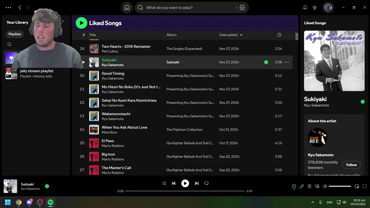The height and width of the screenshot is (208, 370).
Task: Open the Browse icon in search bar
Action: tap(242, 8)
